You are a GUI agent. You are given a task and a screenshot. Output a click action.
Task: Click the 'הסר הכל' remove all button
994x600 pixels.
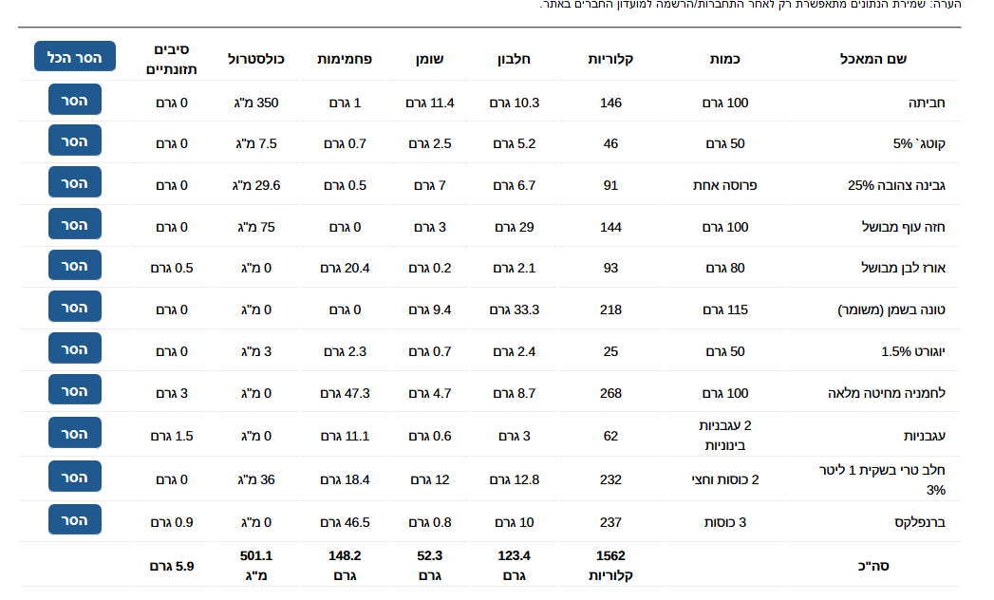[x=75, y=56]
